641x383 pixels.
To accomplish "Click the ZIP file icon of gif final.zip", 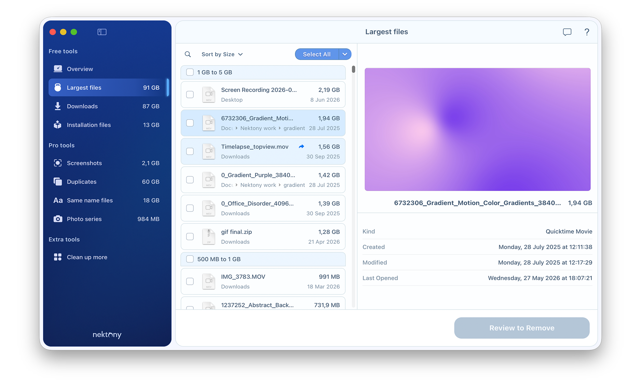I will point(209,236).
